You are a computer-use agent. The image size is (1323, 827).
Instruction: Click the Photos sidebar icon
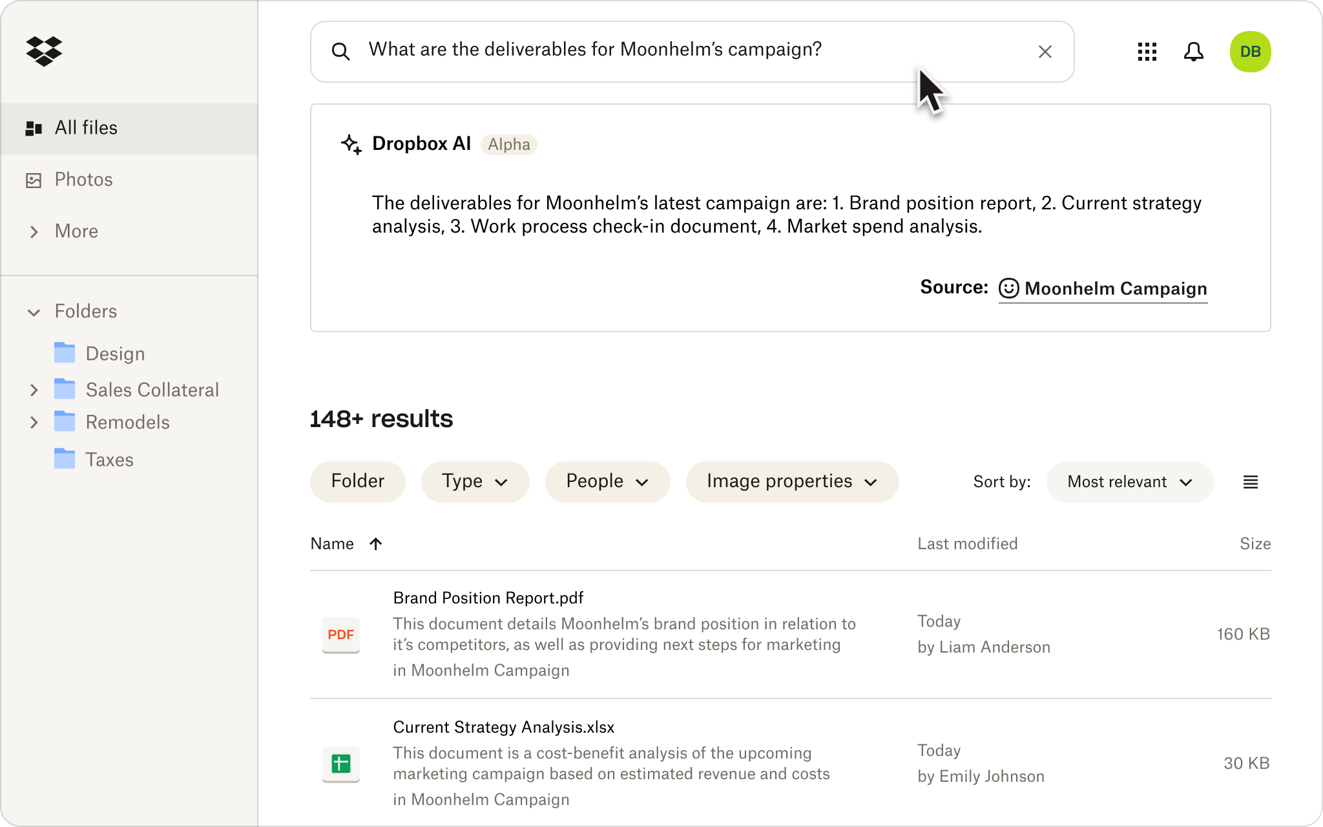click(34, 180)
